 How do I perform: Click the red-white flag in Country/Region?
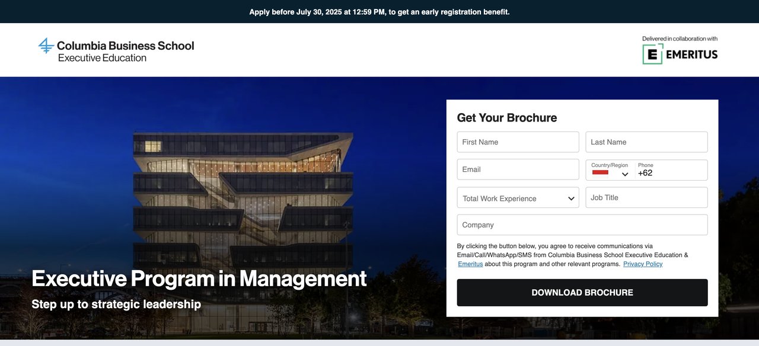tap(600, 172)
